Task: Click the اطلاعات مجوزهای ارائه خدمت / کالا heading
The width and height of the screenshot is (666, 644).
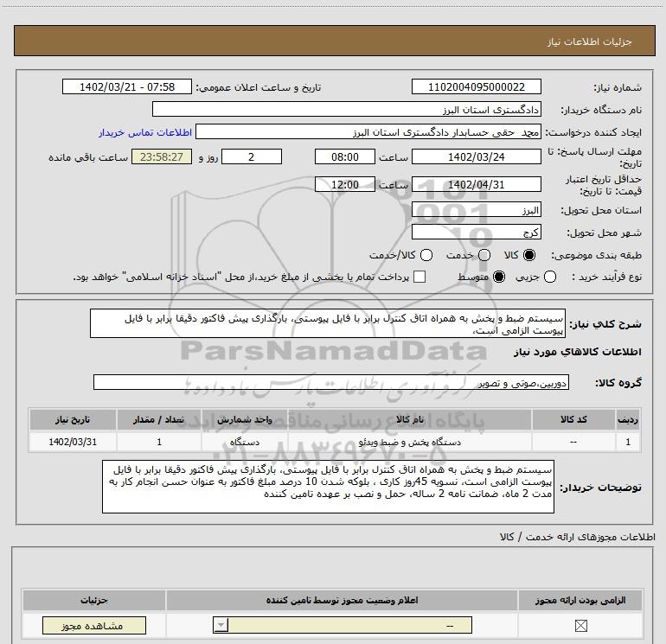Action: click(577, 537)
